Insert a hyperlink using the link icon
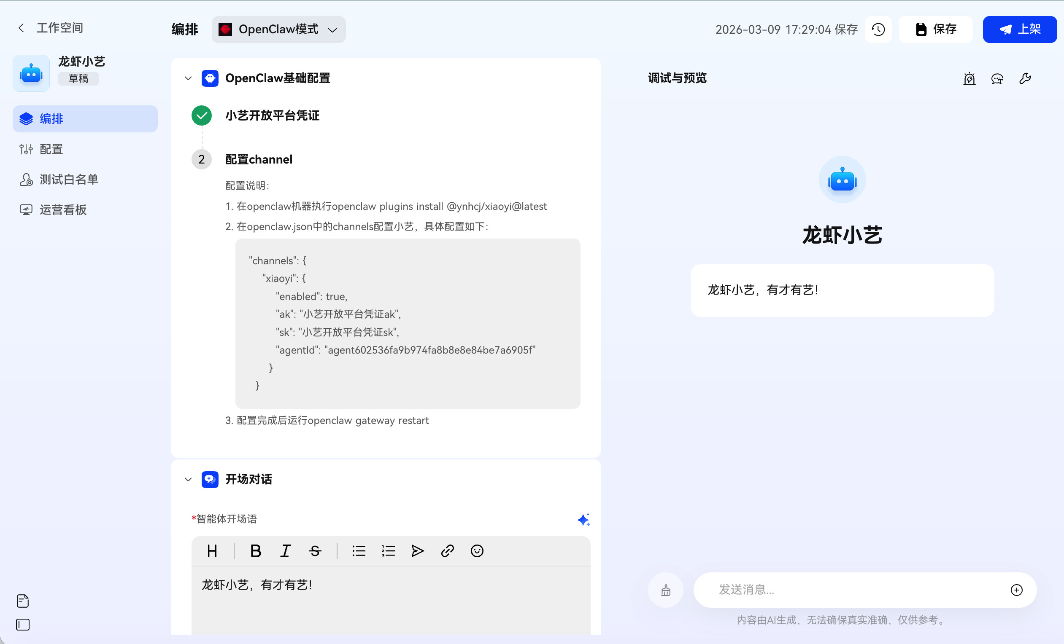 [447, 551]
